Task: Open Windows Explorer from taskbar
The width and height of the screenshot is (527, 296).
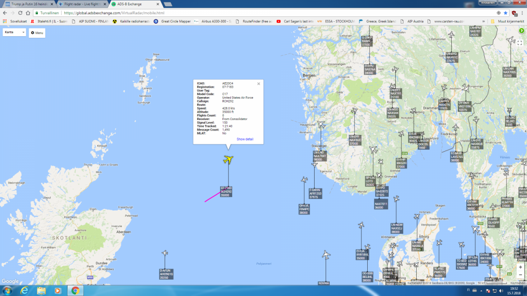Action: pos(42,290)
